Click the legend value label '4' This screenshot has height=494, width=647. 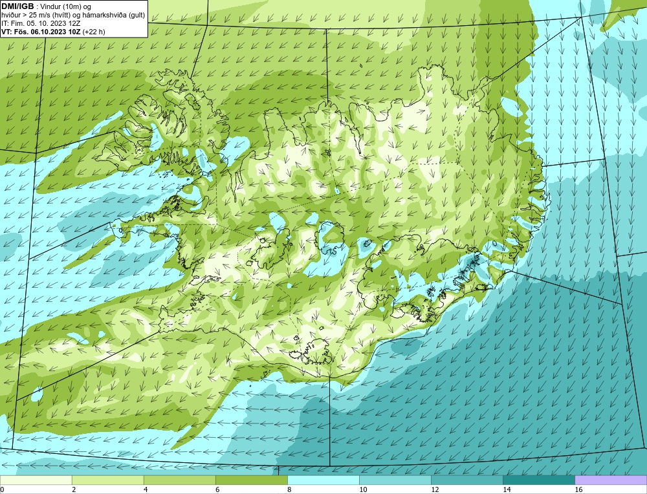(146, 489)
